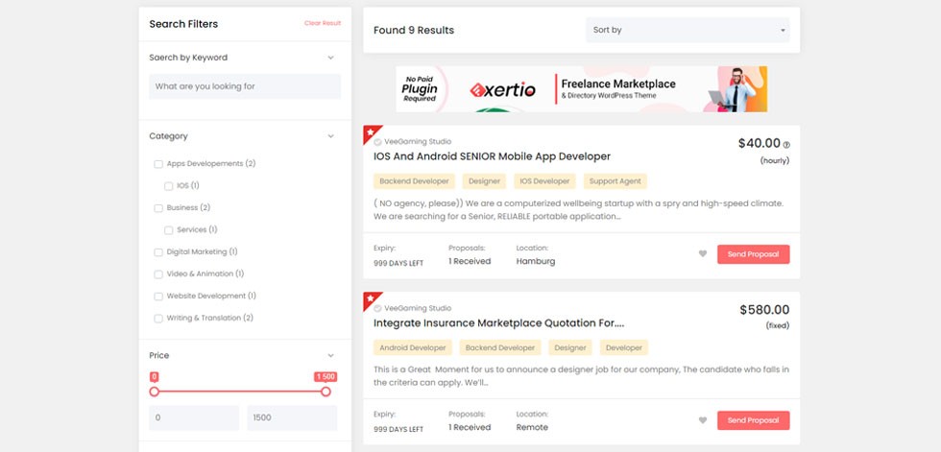The image size is (941, 452).
Task: Click the Exertio Freelance Marketplace banner
Action: pos(581,89)
